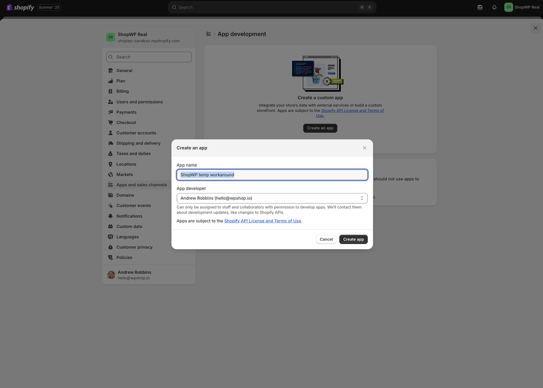Click the background Create an app button
Viewport: 543px width, 388px height.
point(320,128)
